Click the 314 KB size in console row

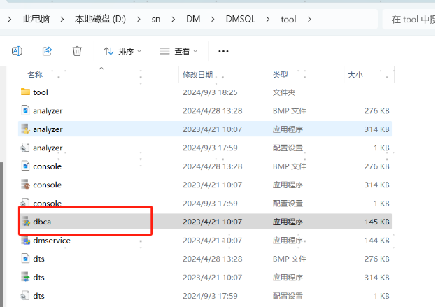(377, 185)
